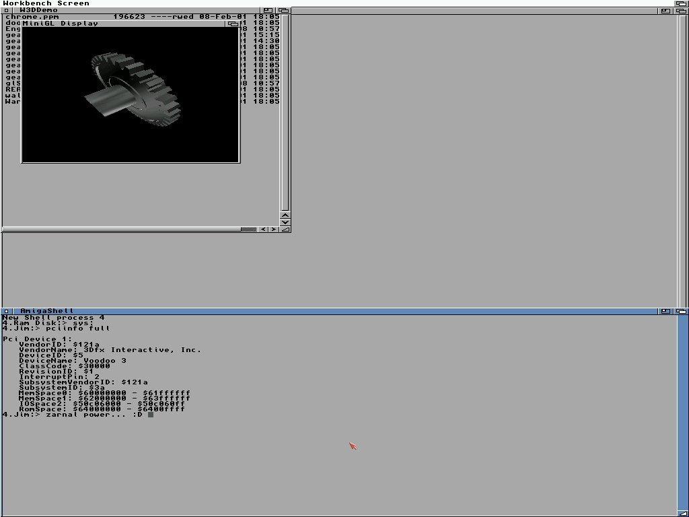The height and width of the screenshot is (517, 689).
Task: Click the 'zarnal power... :D' prompt line
Action: click(73, 415)
